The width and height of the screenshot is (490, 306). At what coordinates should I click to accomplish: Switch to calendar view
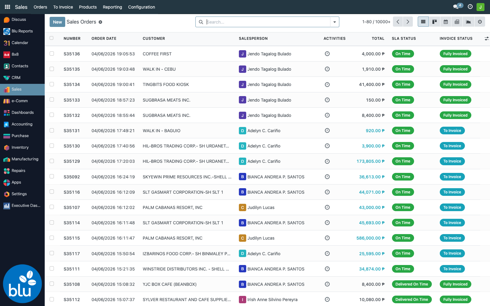(446, 22)
